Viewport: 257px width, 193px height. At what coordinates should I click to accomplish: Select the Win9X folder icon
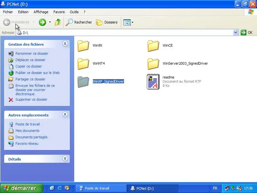tap(83, 46)
